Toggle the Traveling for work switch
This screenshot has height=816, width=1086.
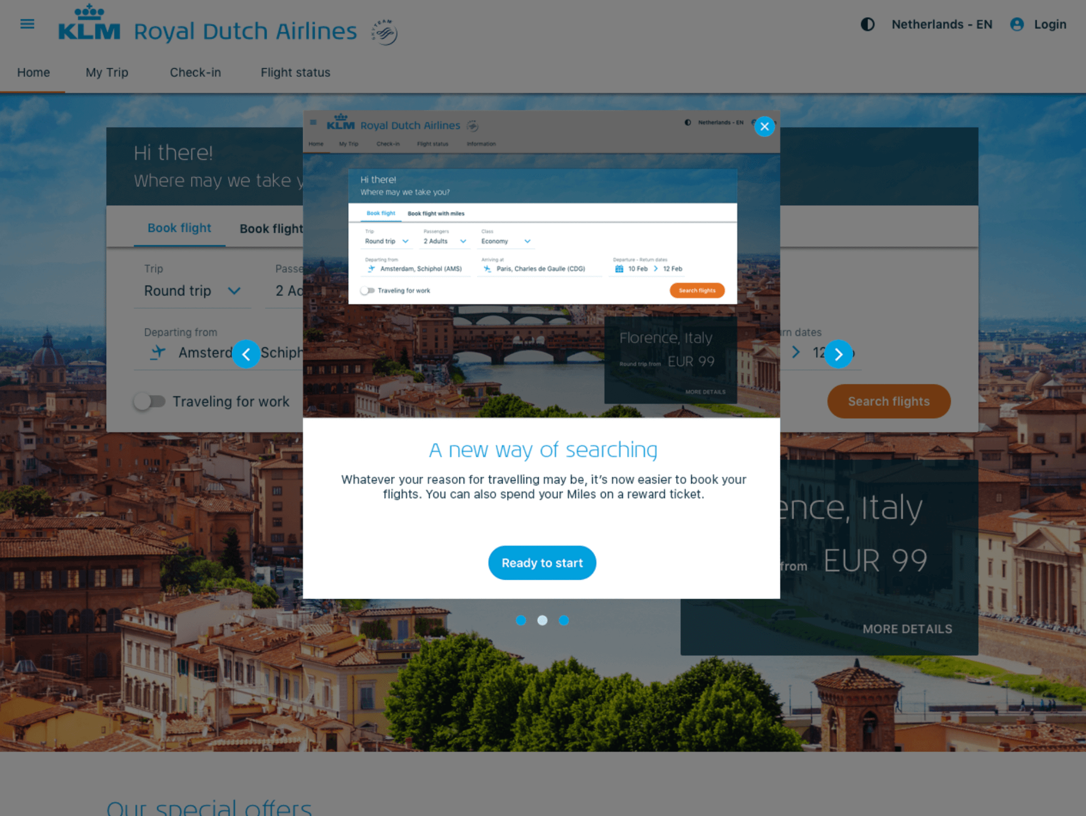(x=149, y=402)
